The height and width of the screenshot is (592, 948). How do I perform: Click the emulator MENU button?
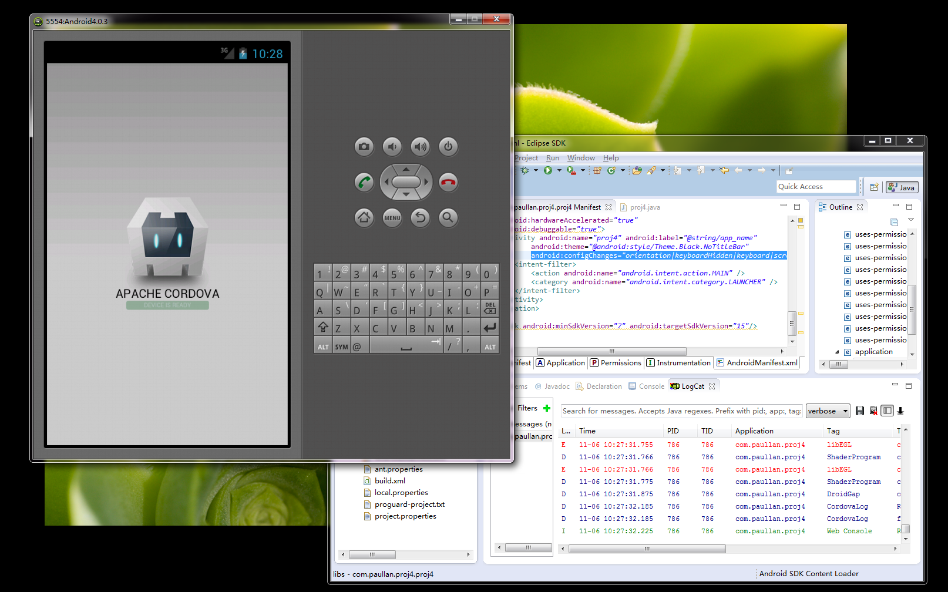[x=392, y=217]
